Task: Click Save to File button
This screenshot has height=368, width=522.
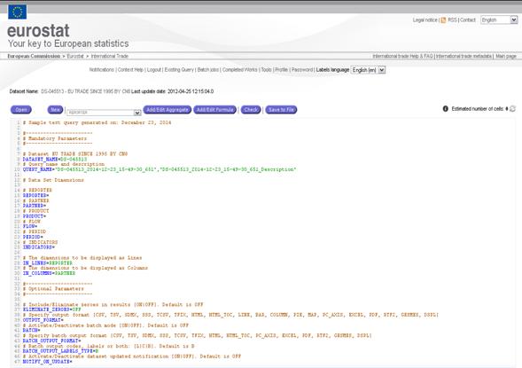Action: 281,110
